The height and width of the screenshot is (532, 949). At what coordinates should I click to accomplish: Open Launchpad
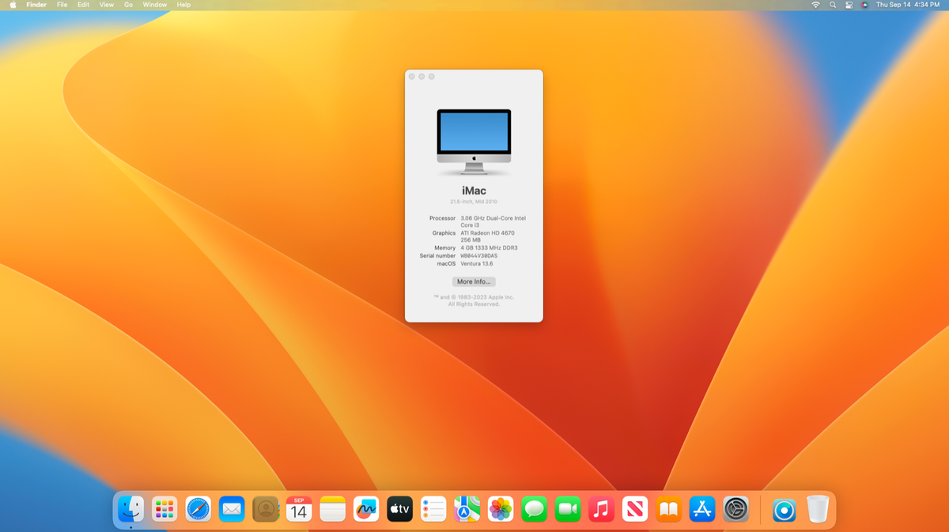tap(164, 509)
